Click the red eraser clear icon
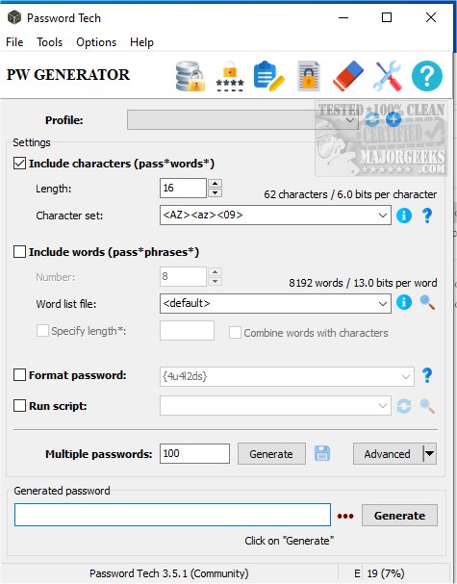The image size is (457, 584). point(348,76)
